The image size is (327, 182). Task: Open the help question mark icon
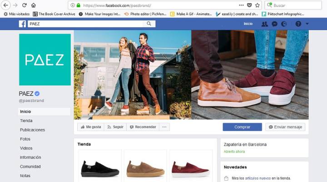[x=298, y=24]
